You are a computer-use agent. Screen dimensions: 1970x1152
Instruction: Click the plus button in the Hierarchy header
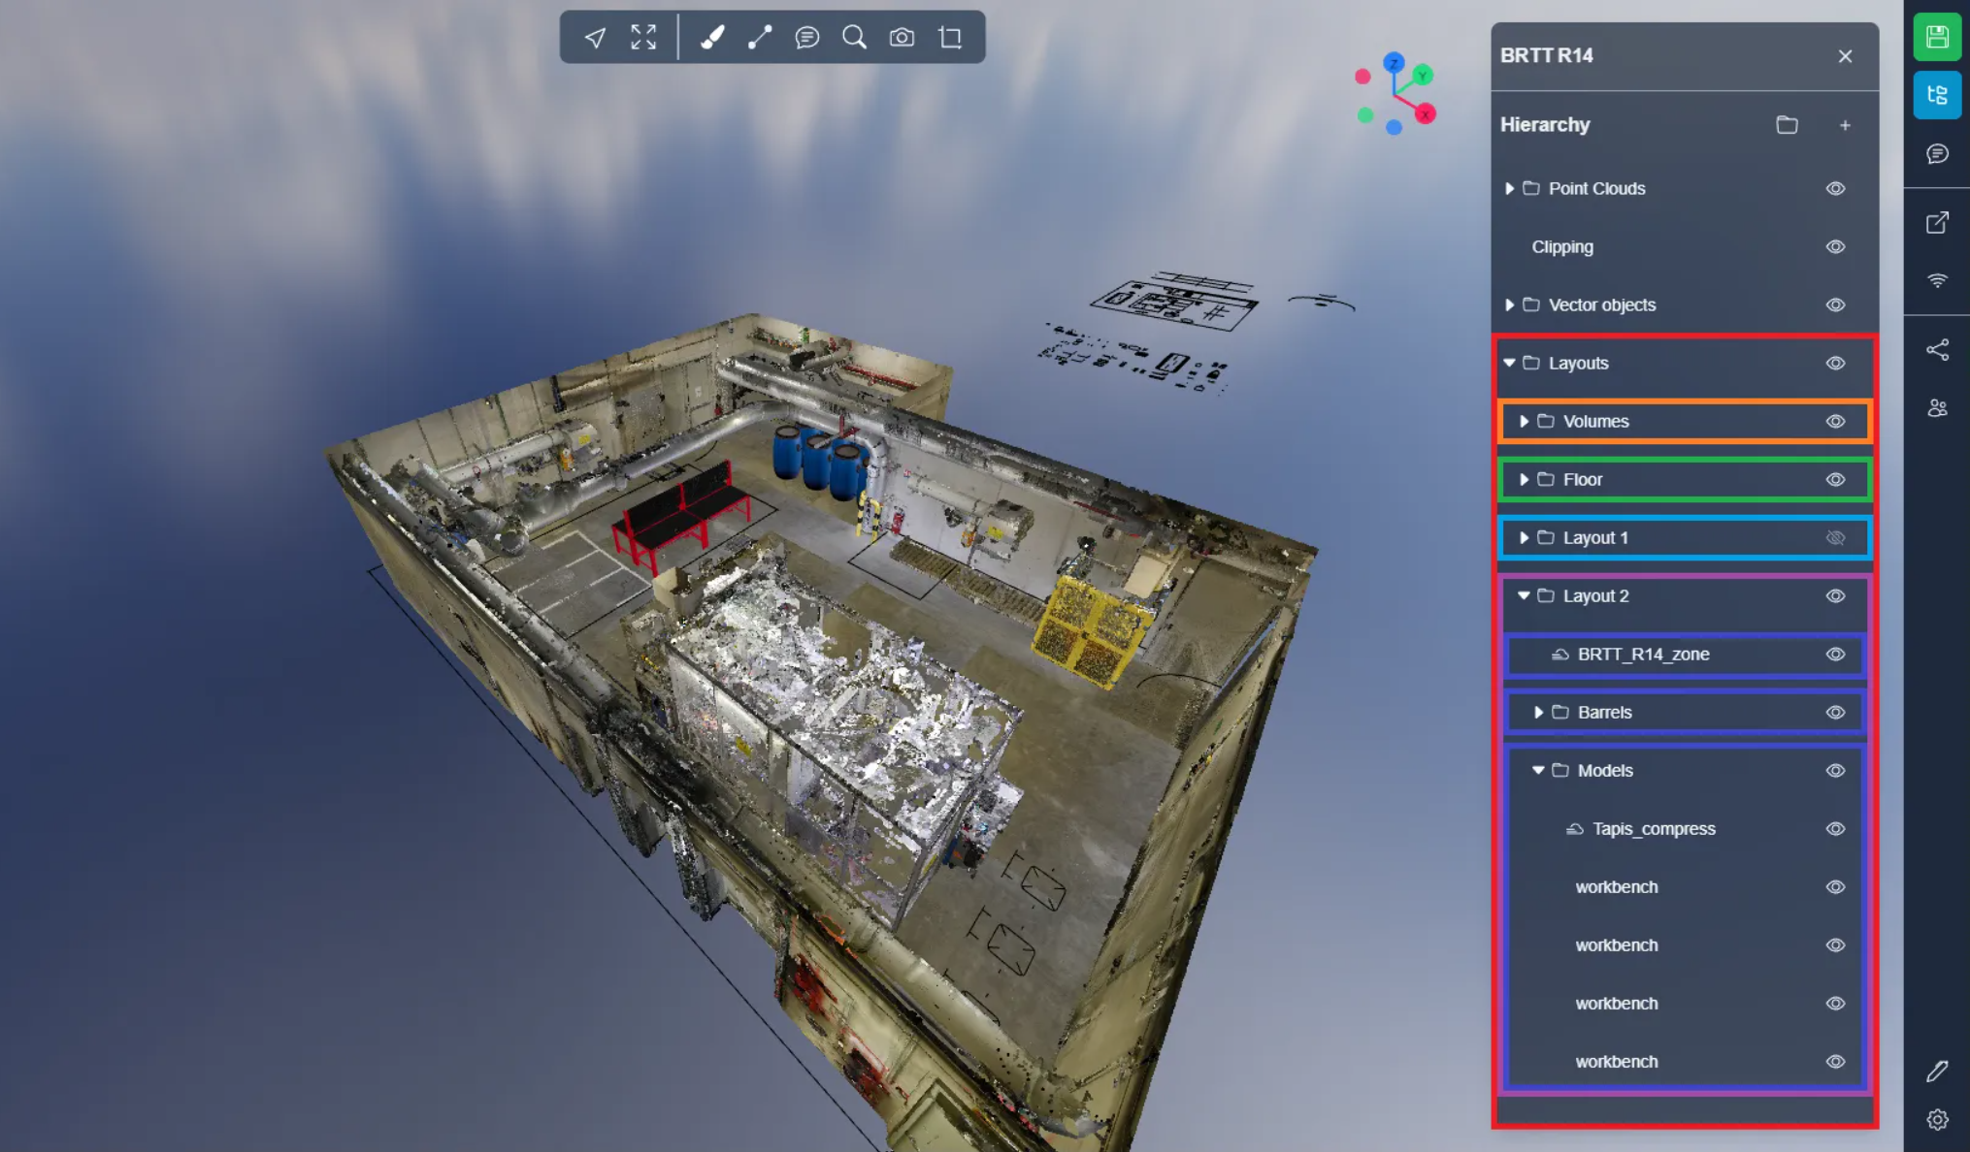[1845, 125]
